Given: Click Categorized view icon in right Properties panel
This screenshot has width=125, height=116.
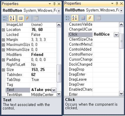Looking at the screenshot, I should [x=68, y=18].
